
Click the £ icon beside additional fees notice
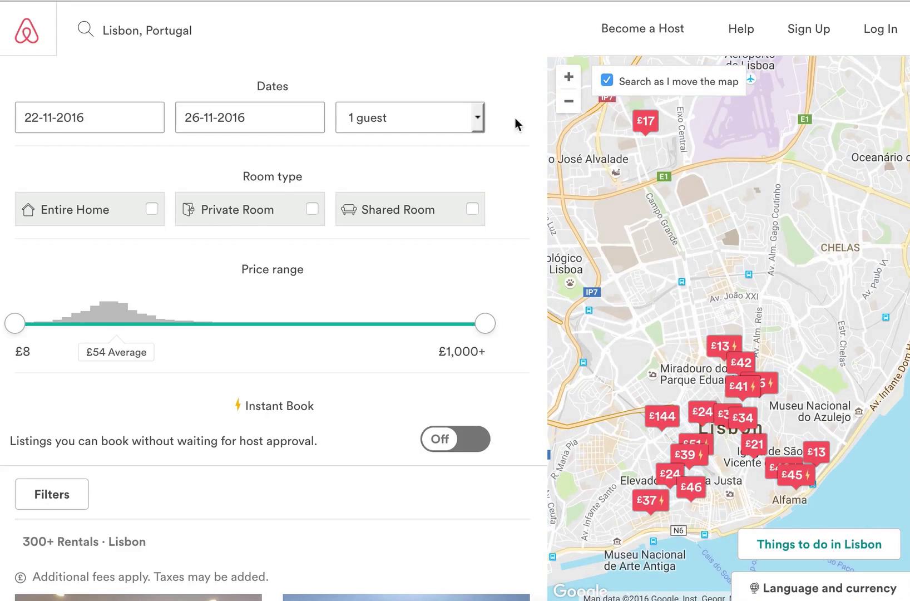click(20, 577)
